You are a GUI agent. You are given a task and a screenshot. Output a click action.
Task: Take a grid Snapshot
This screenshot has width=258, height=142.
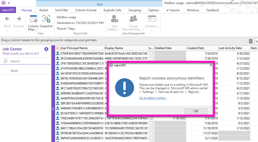46,21
